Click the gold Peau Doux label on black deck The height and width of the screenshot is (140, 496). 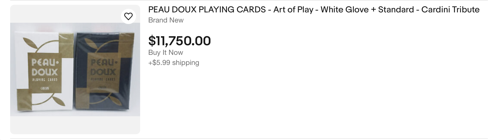pyautogui.click(x=103, y=72)
